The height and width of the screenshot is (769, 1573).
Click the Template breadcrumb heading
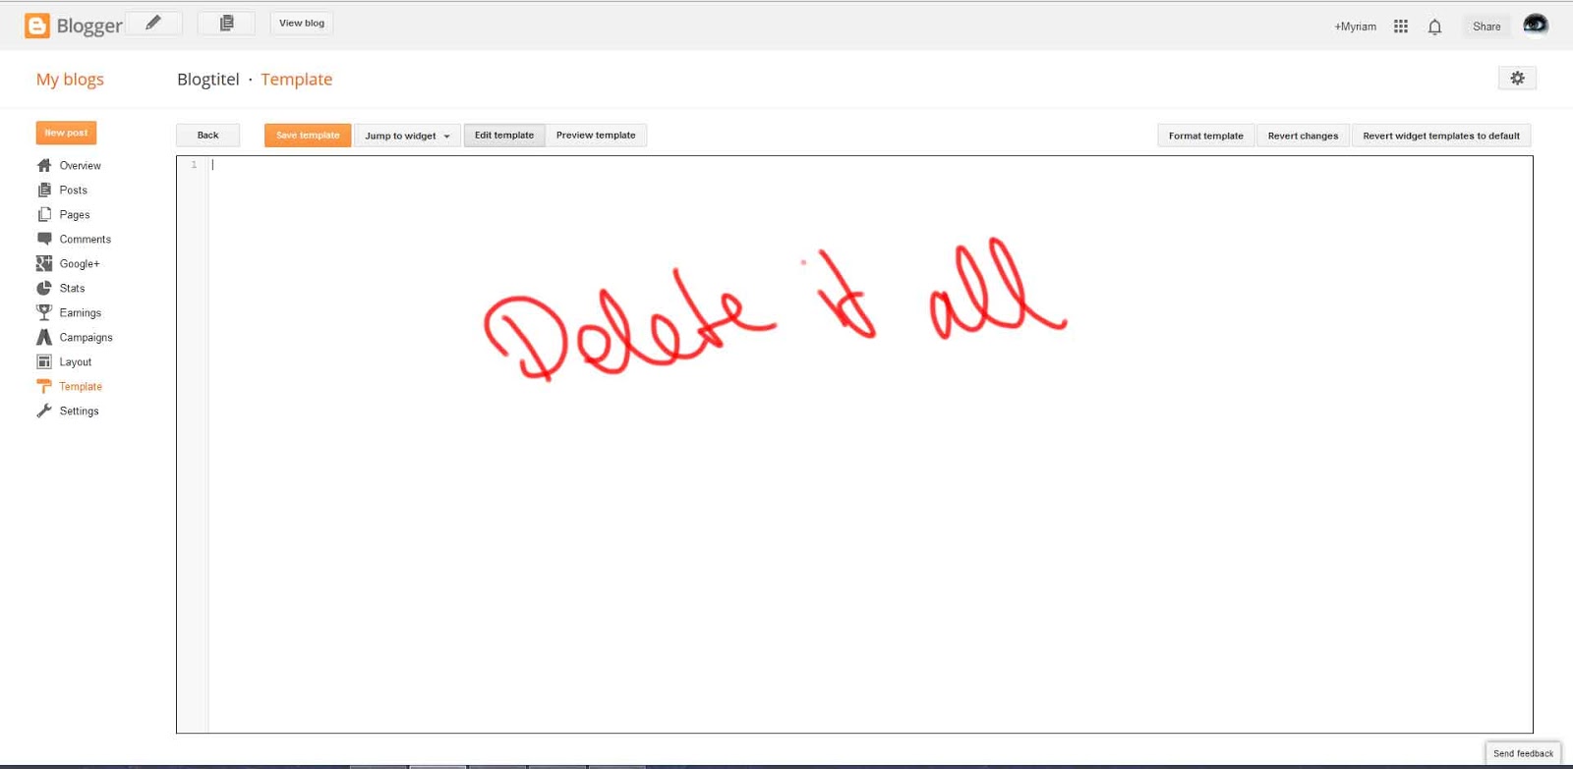tap(296, 80)
